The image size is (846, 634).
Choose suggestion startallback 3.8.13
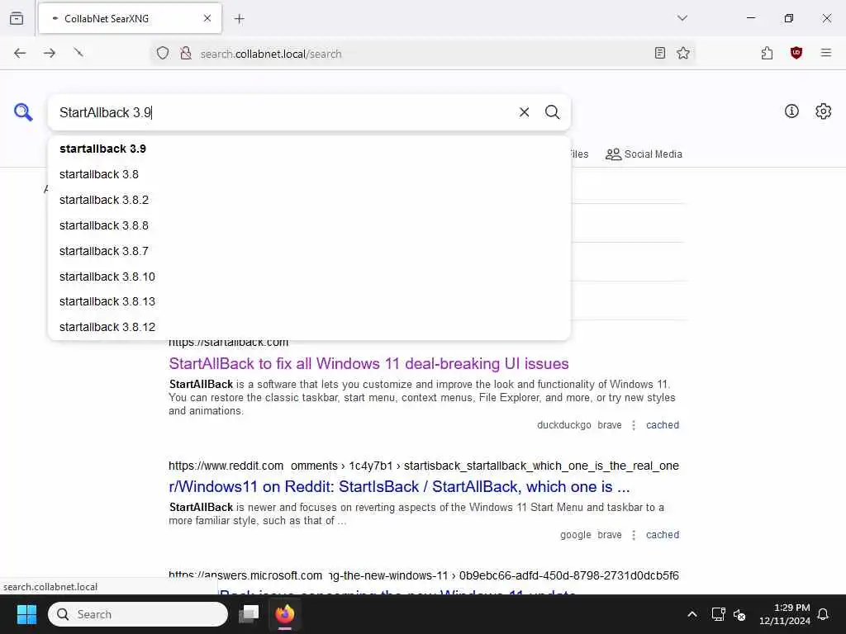click(x=309, y=301)
